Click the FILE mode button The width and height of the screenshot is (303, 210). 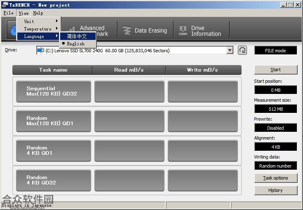tap(275, 51)
